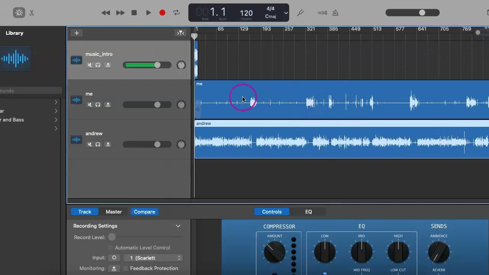Click the music_intro track volume slider
489x275 pixels.
pos(147,65)
